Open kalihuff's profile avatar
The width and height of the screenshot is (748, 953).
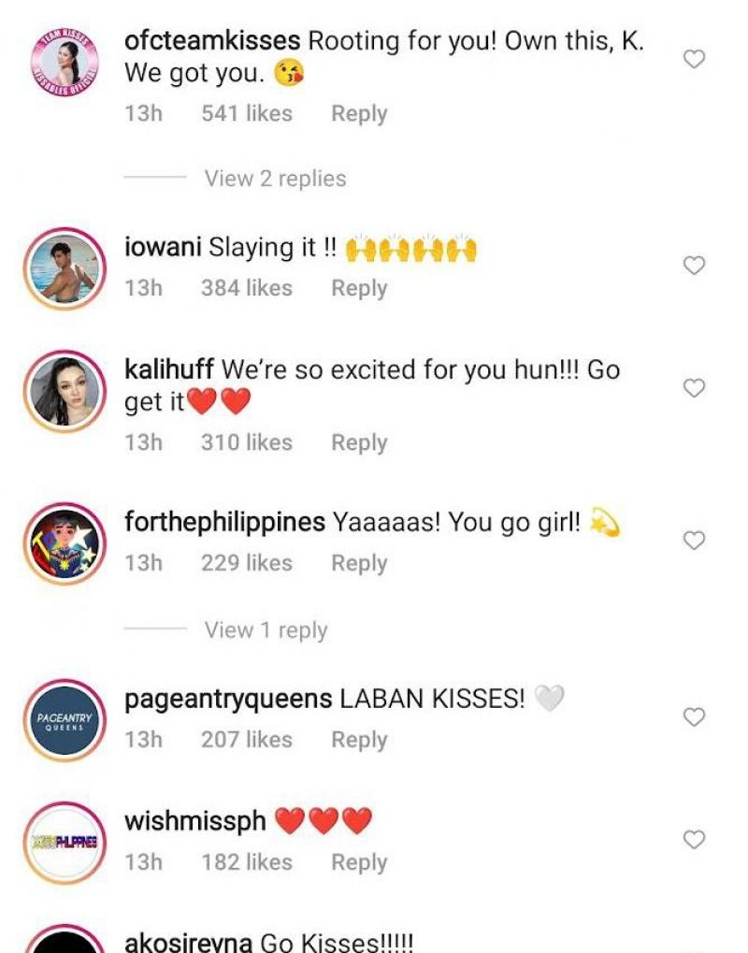[x=65, y=391]
